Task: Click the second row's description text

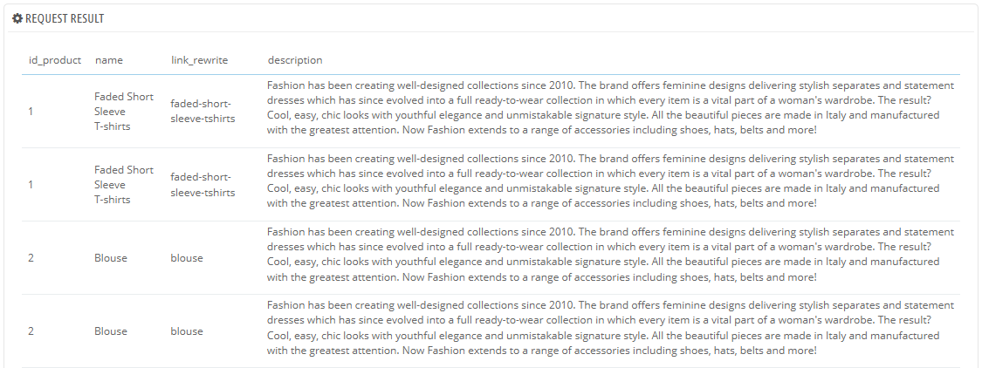Action: tap(609, 181)
